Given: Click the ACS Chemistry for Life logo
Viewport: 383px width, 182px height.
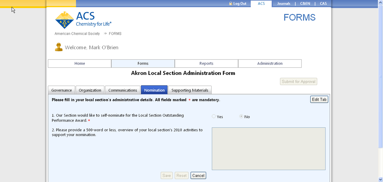Looking at the screenshot, I should (x=83, y=19).
